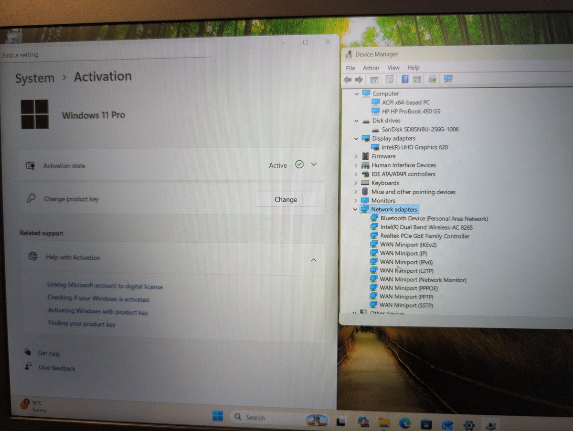Open the View menu in Device Manager

[x=393, y=68]
